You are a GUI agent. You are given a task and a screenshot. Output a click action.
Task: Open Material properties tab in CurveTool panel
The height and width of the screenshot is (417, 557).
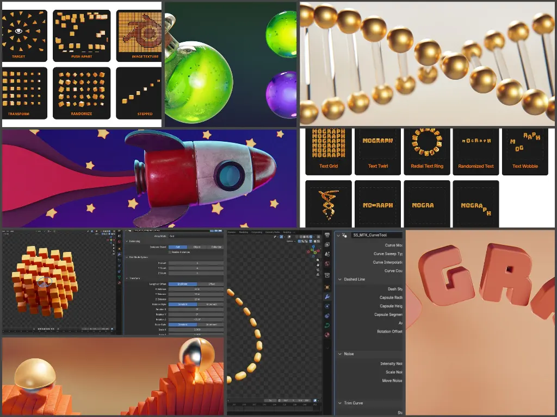click(327, 334)
